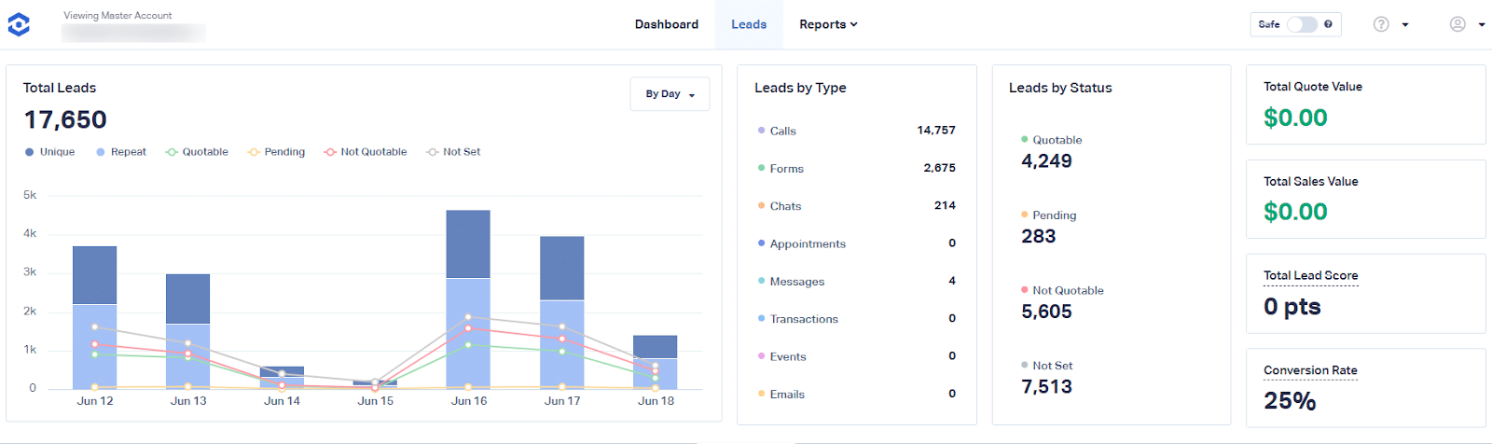Click the user profile avatar icon
The height and width of the screenshot is (444, 1492).
pos(1457,24)
